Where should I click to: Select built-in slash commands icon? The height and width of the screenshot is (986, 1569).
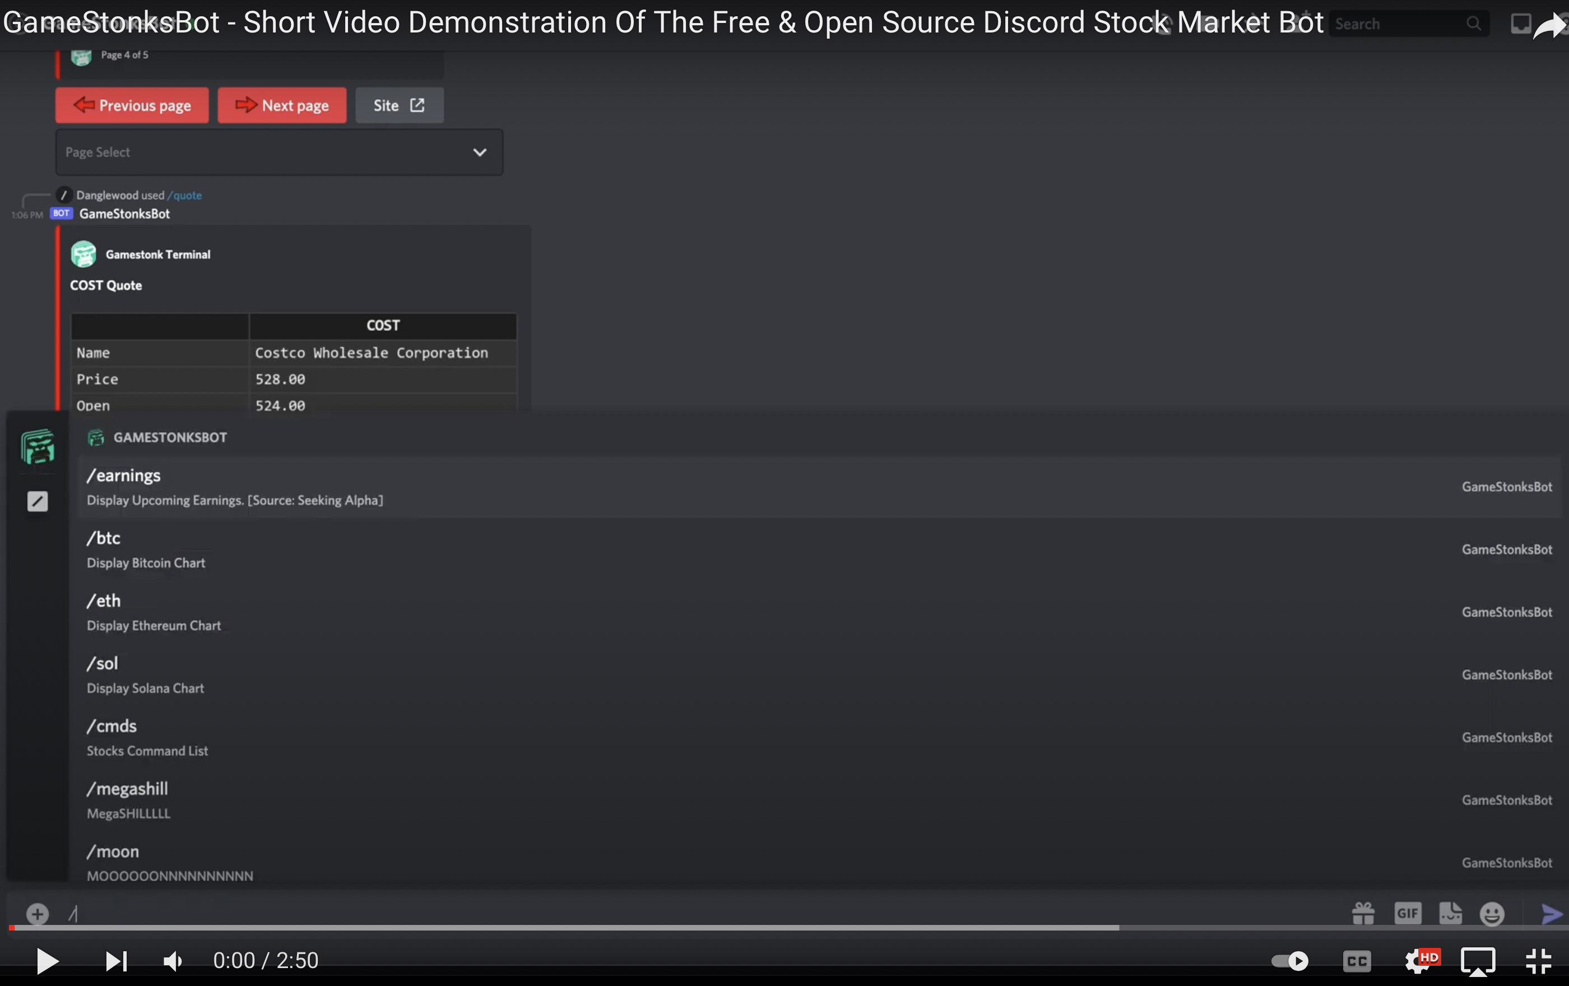click(37, 501)
